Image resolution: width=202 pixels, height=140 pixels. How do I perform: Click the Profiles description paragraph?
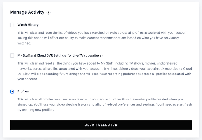pos(105,104)
